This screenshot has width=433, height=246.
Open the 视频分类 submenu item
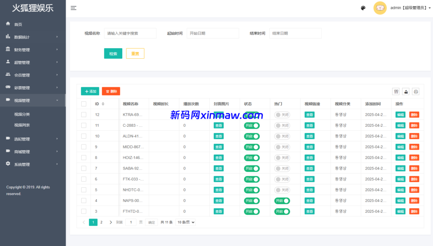point(22,114)
